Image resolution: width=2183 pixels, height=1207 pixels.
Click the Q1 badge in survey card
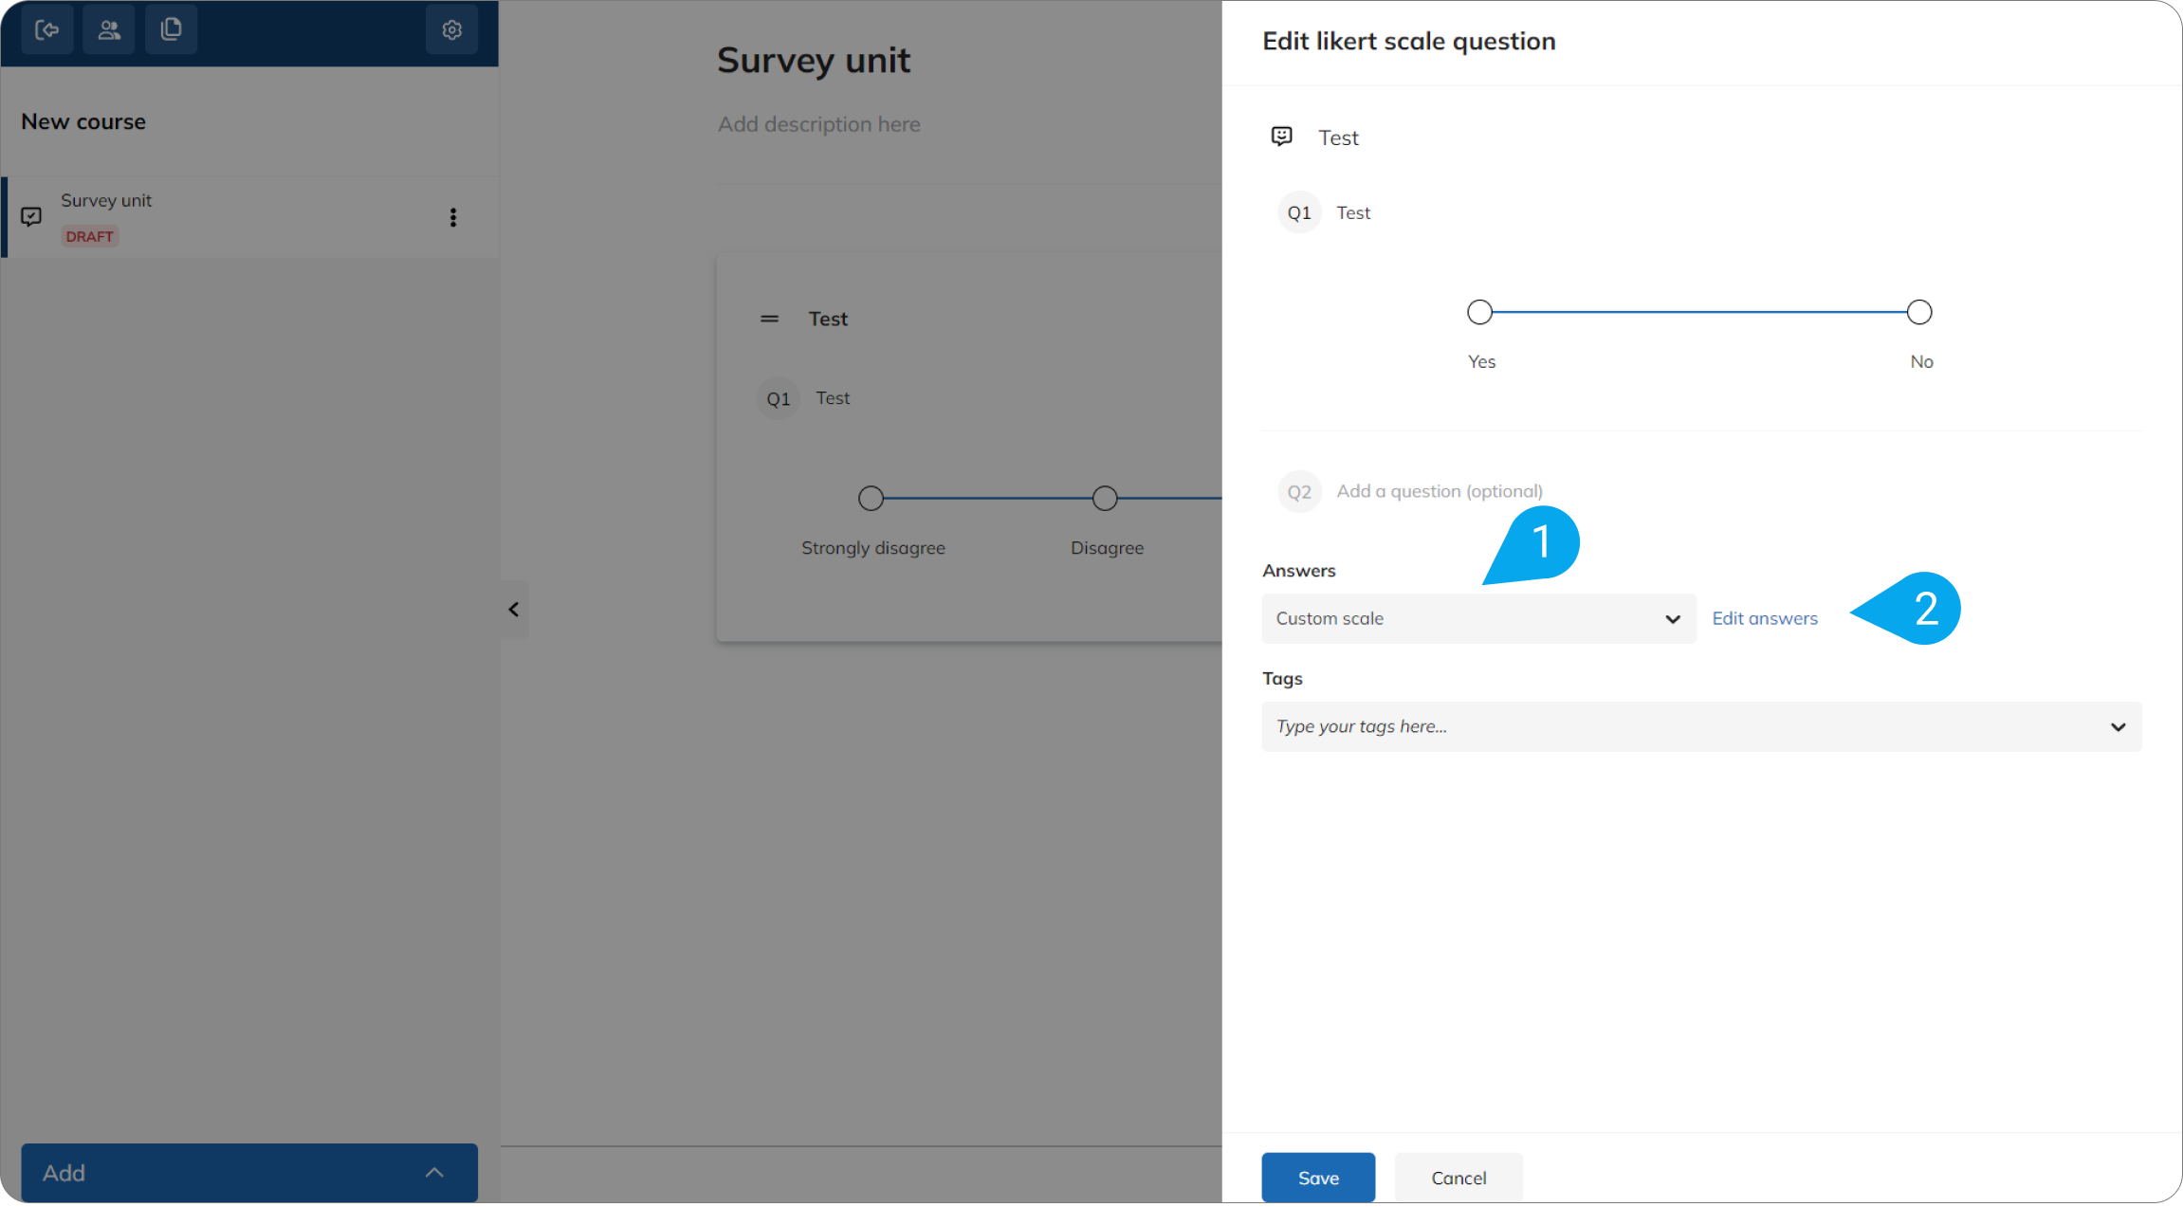coord(779,398)
